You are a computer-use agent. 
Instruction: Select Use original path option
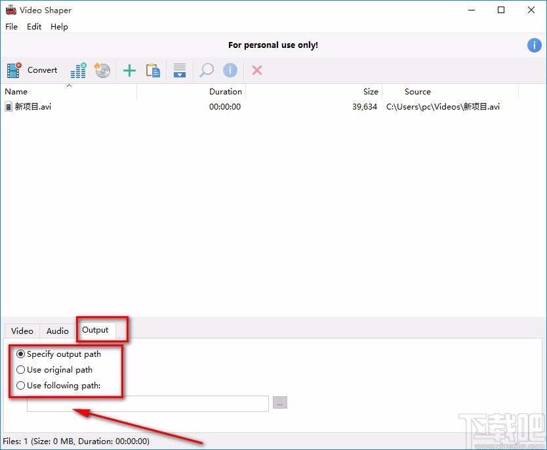click(20, 370)
